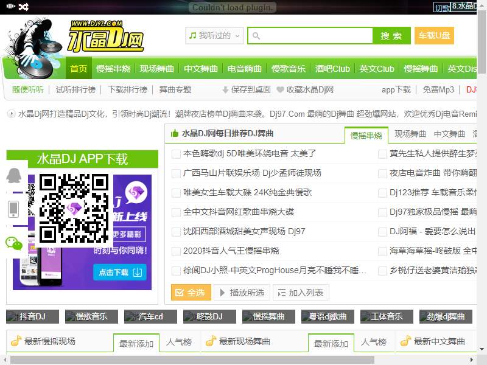Screen dimensions: 487x365
Task: Open the 免费Mp3 link
Action: pyautogui.click(x=438, y=89)
